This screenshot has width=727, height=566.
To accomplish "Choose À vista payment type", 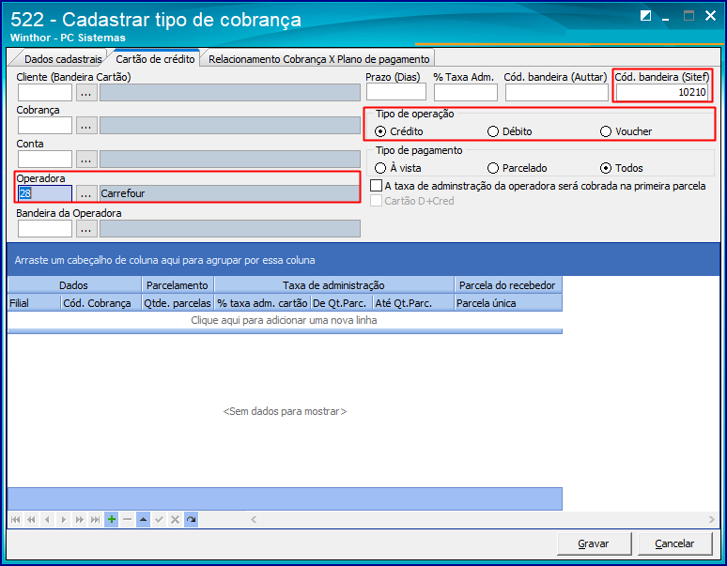I will (398, 168).
